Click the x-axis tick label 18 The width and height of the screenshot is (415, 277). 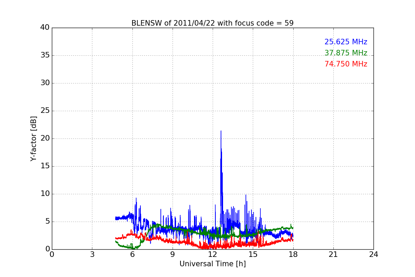(293, 254)
